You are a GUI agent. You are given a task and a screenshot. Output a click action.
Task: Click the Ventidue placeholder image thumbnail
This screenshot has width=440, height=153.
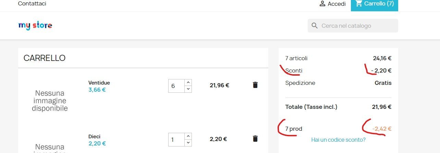pyautogui.click(x=50, y=101)
